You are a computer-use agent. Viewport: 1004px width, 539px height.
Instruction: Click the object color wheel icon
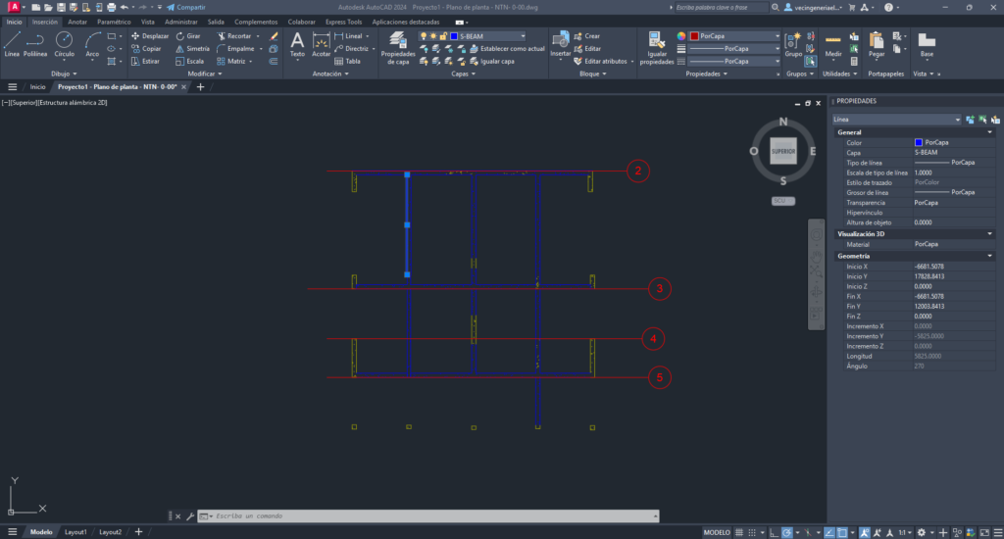[x=681, y=36]
